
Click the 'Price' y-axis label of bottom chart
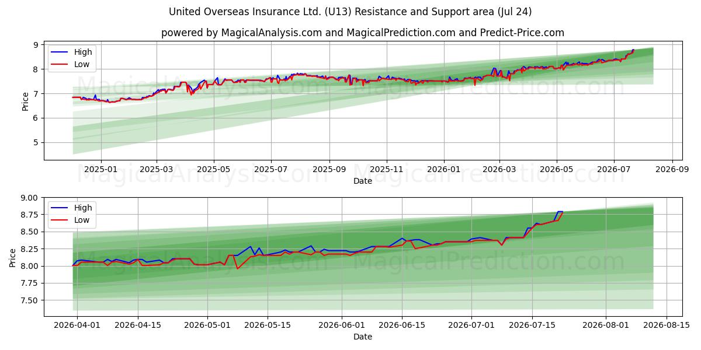[x=13, y=257]
